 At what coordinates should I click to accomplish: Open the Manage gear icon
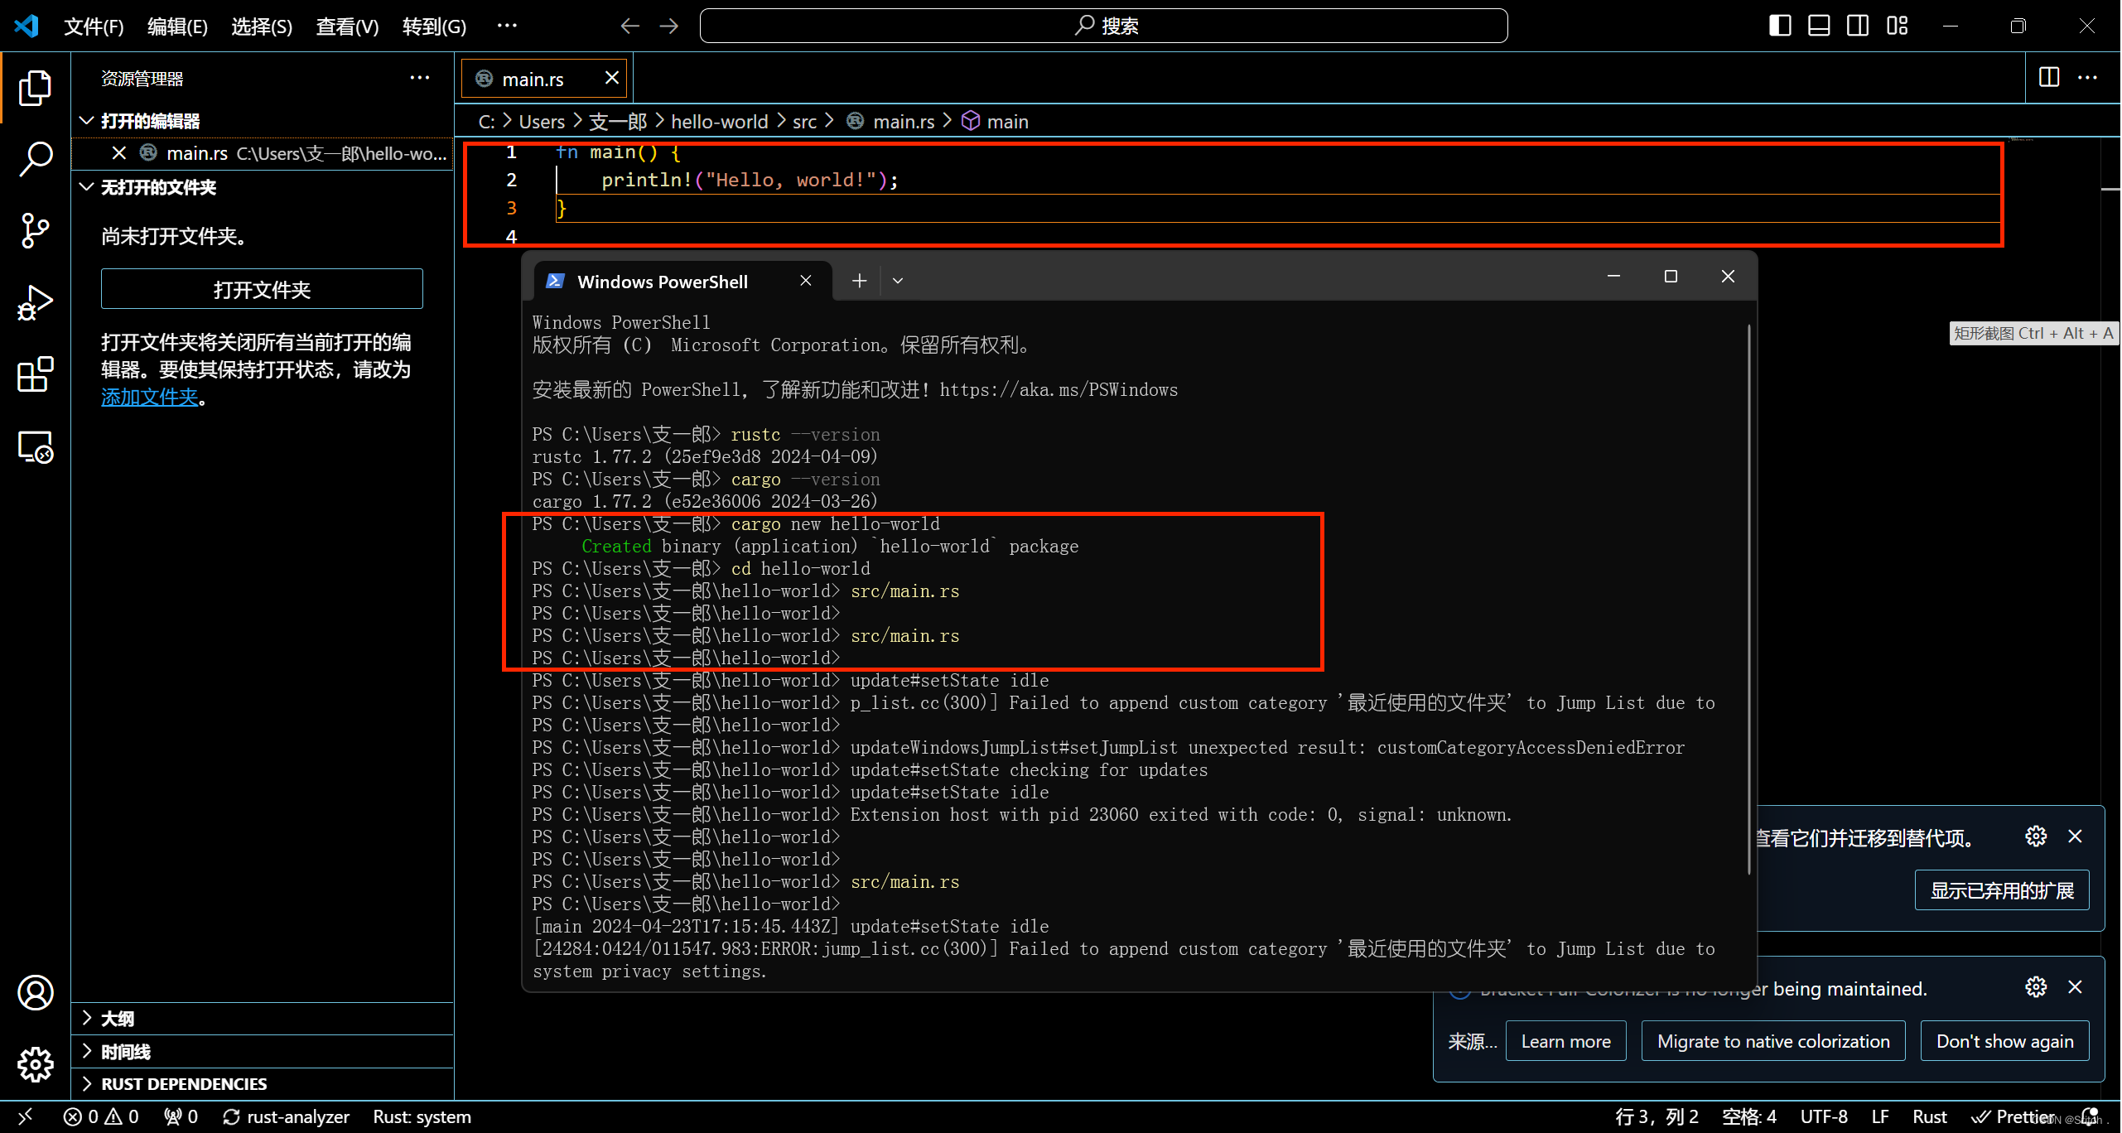(x=35, y=1063)
